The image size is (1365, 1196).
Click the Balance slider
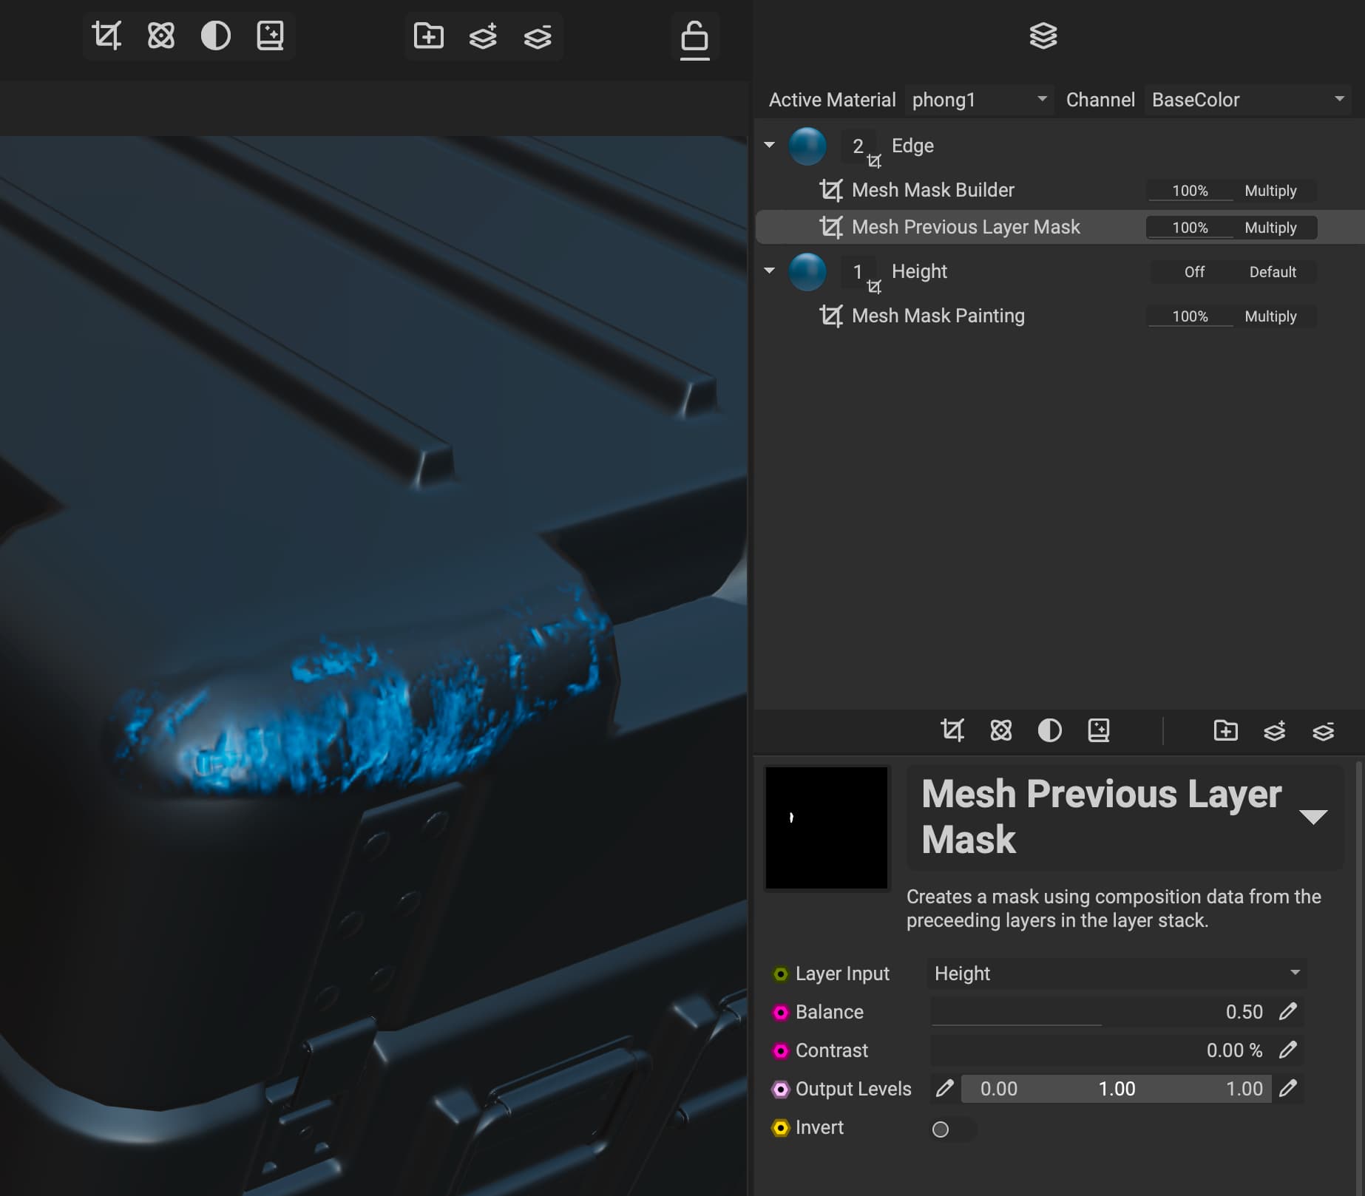(x=1072, y=1012)
